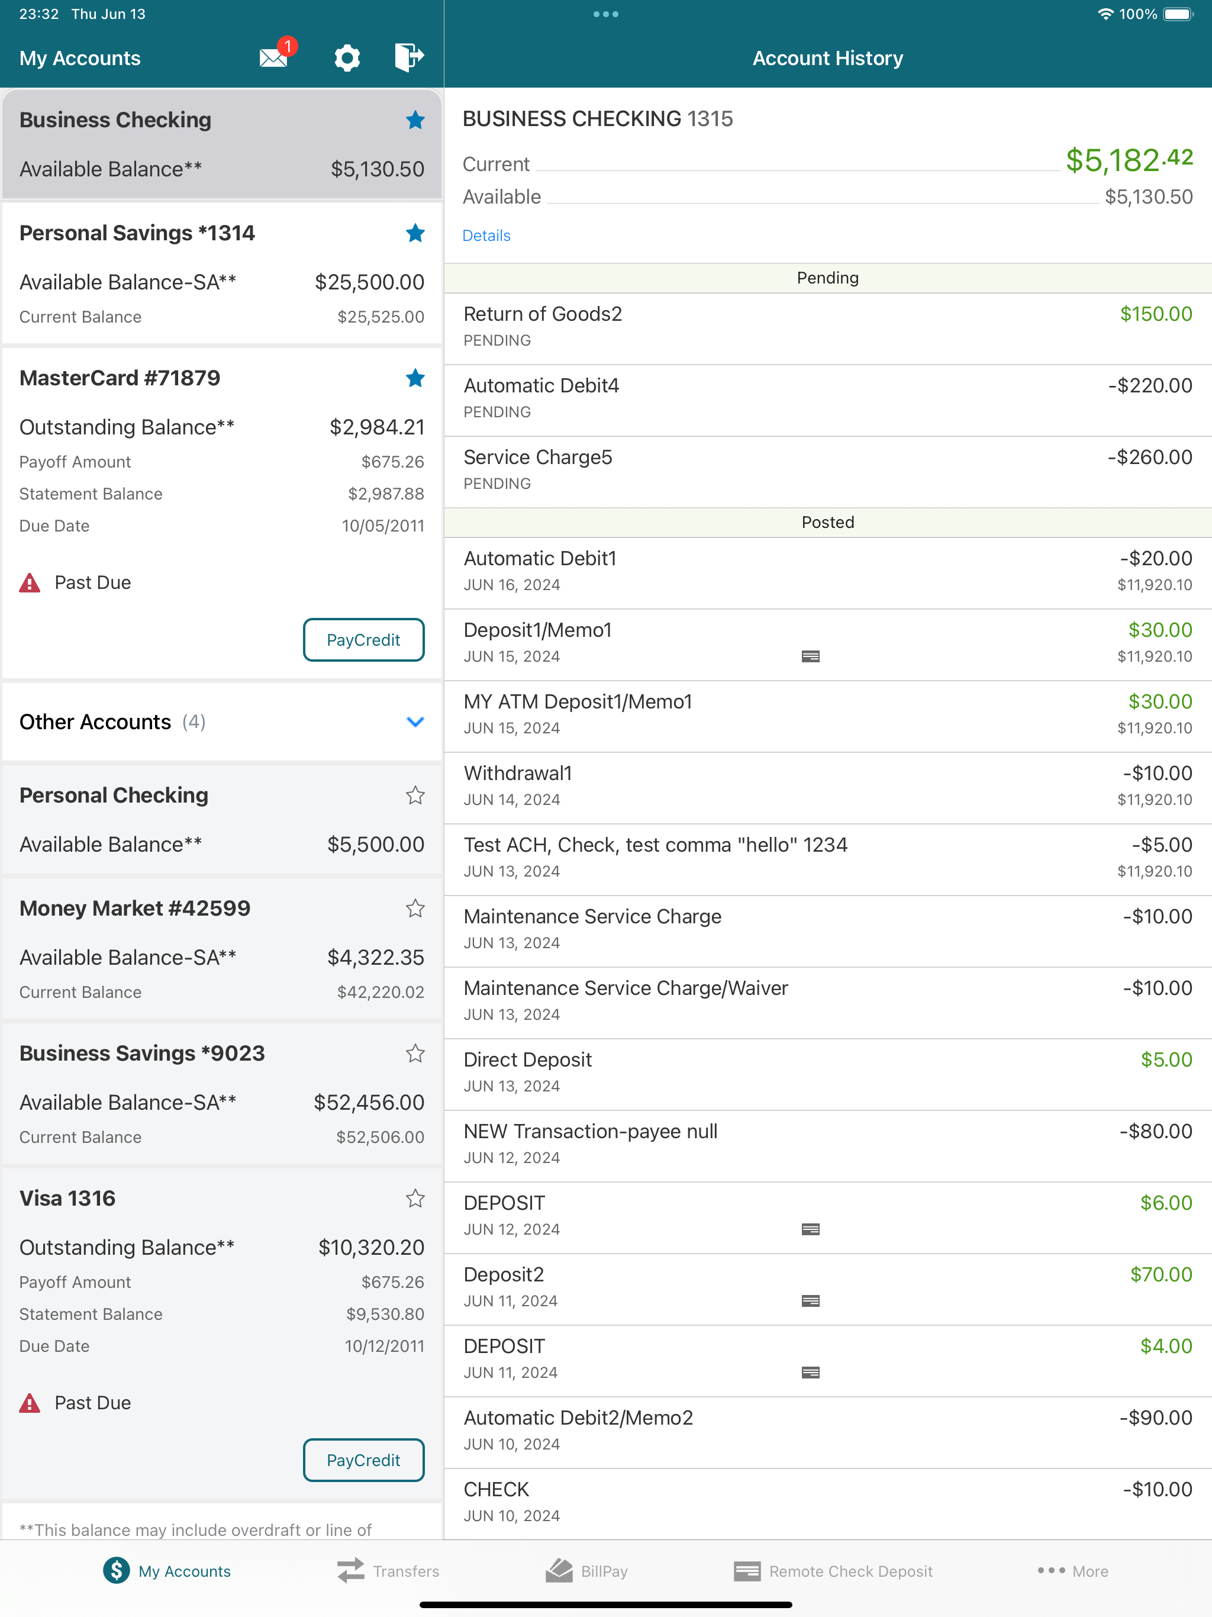
Task: View check image for DEPOSIT $6.00
Action: point(810,1229)
